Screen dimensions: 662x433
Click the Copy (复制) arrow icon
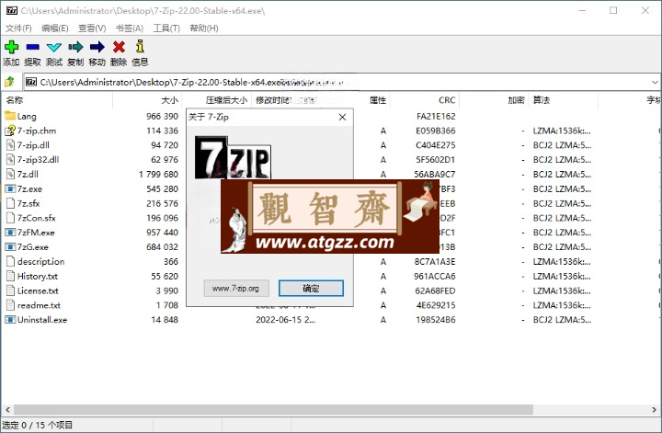[75, 47]
